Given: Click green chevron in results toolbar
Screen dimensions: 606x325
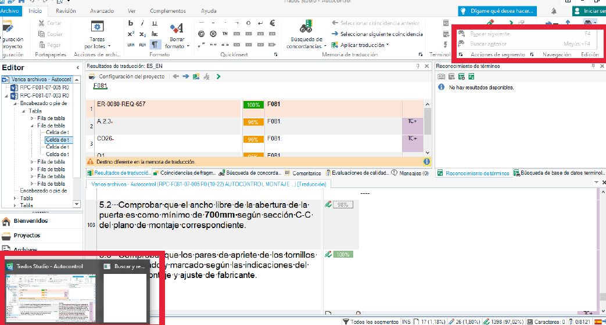Looking at the screenshot, I should tap(218, 77).
